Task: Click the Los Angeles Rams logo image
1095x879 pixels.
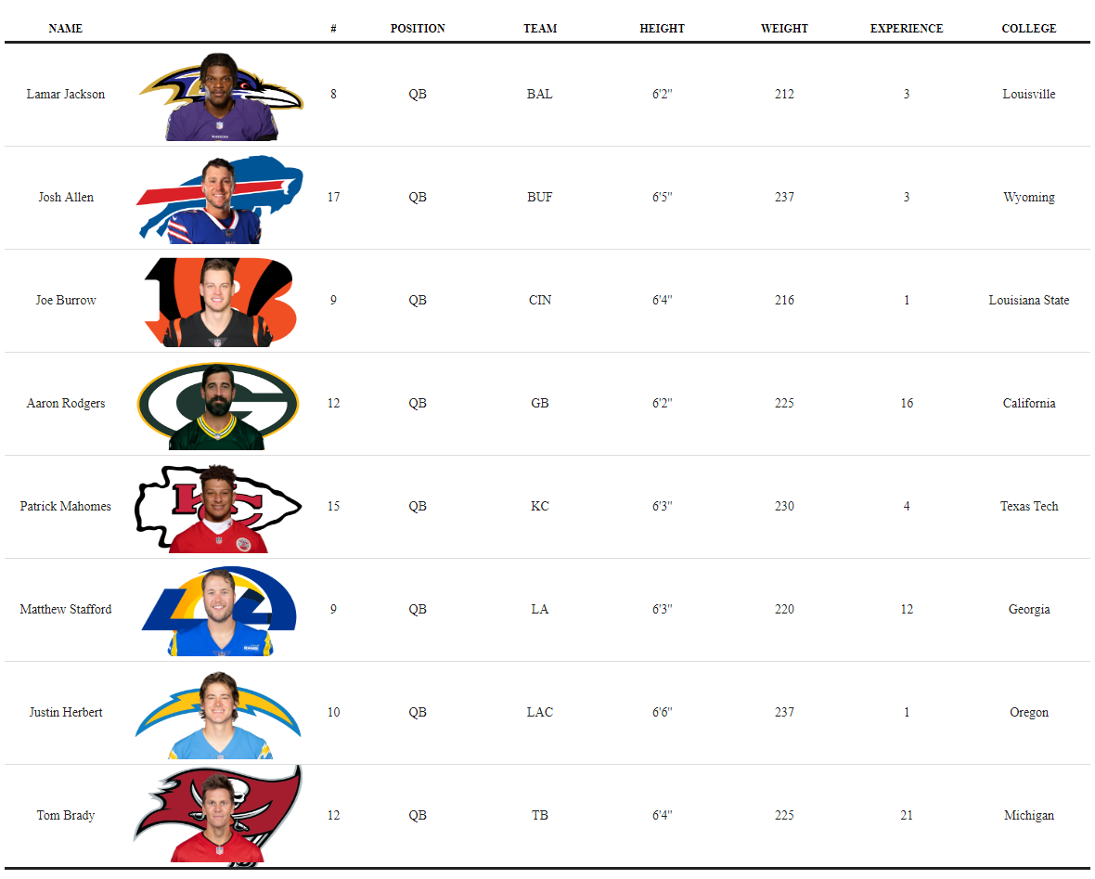Action: click(219, 611)
